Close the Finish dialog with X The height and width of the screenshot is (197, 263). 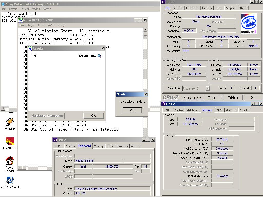click(x=146, y=94)
